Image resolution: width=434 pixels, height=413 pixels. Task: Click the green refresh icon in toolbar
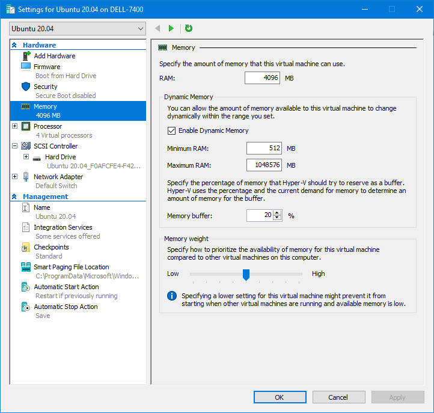point(189,28)
